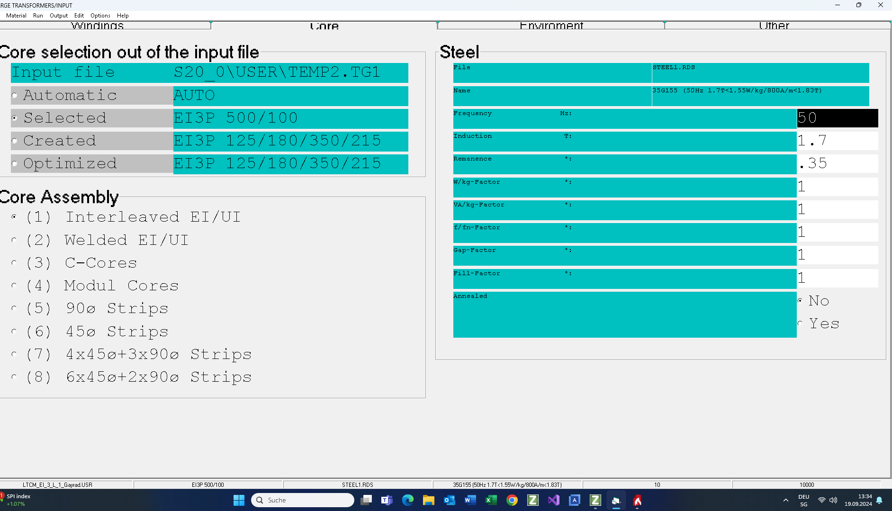The height and width of the screenshot is (511, 892).
Task: Click the W/kg-Factor input field
Action: point(837,187)
